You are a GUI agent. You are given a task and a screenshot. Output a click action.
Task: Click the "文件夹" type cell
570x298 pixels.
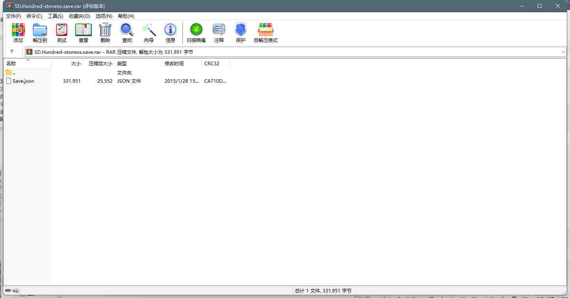[124, 73]
